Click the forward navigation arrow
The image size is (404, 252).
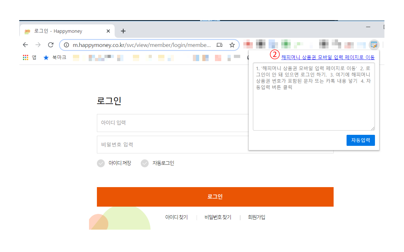(38, 45)
